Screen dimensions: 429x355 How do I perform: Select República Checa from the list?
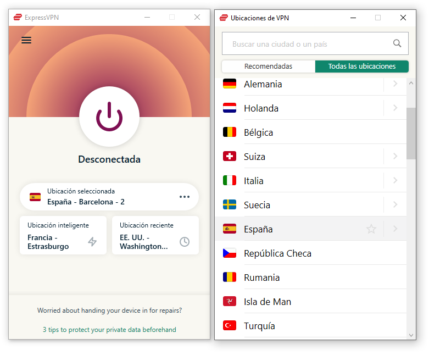coord(311,253)
